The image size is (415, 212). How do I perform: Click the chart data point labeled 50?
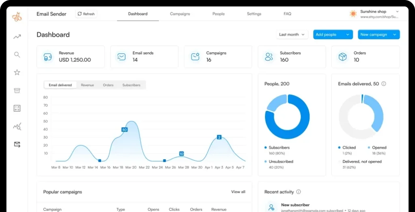pos(124,130)
